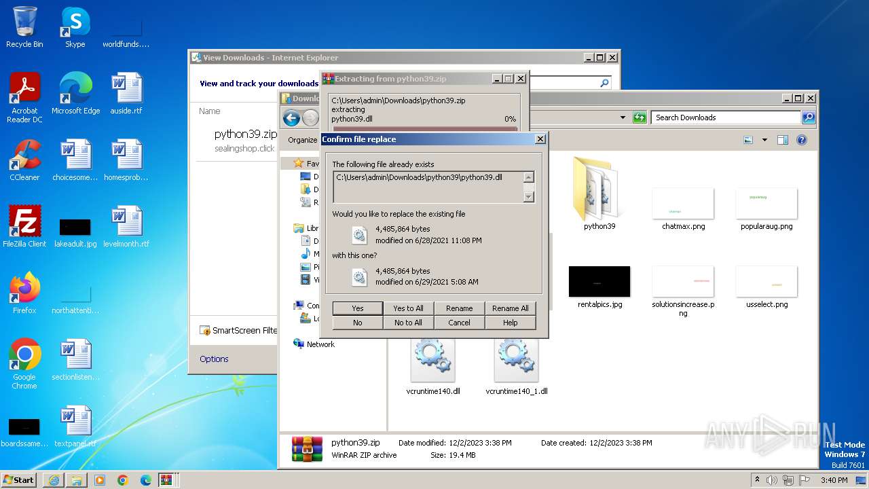Open Internet Explorer from taskbar

point(54,480)
